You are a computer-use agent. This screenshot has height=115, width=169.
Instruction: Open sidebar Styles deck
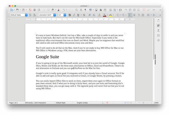click(x=158, y=31)
